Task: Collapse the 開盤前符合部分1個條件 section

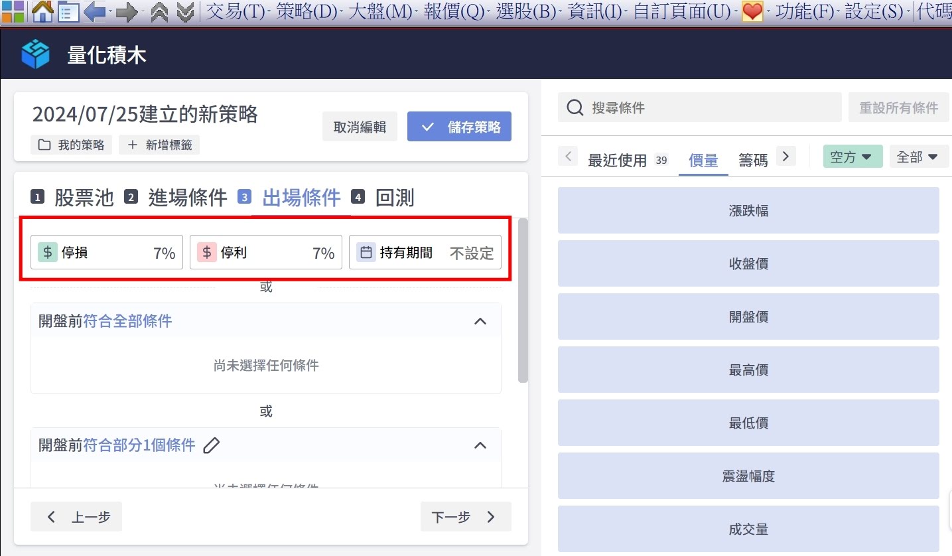Action: click(480, 445)
